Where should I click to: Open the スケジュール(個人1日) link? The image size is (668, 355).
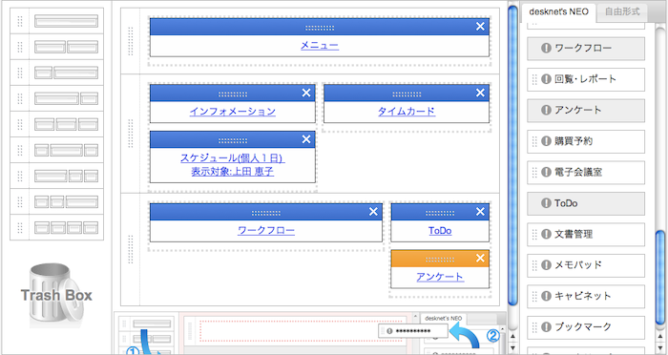(x=233, y=158)
